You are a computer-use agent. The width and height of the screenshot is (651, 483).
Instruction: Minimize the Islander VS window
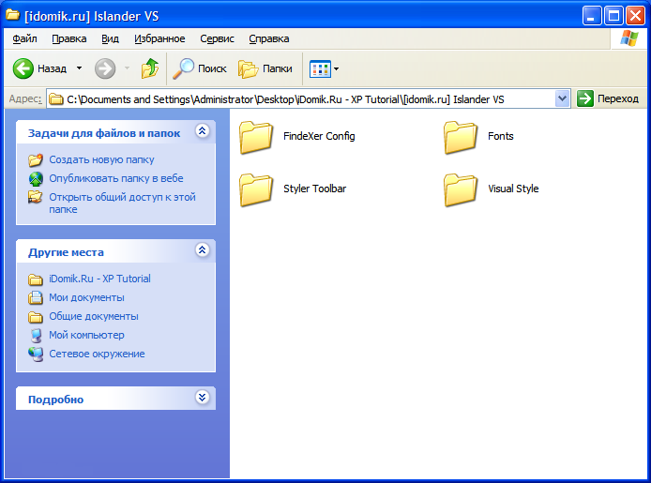(x=592, y=16)
